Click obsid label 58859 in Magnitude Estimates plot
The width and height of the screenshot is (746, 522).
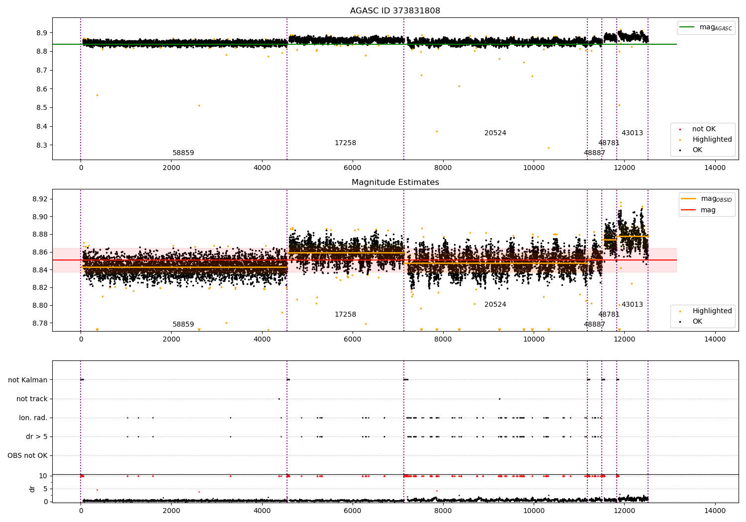pyautogui.click(x=183, y=325)
